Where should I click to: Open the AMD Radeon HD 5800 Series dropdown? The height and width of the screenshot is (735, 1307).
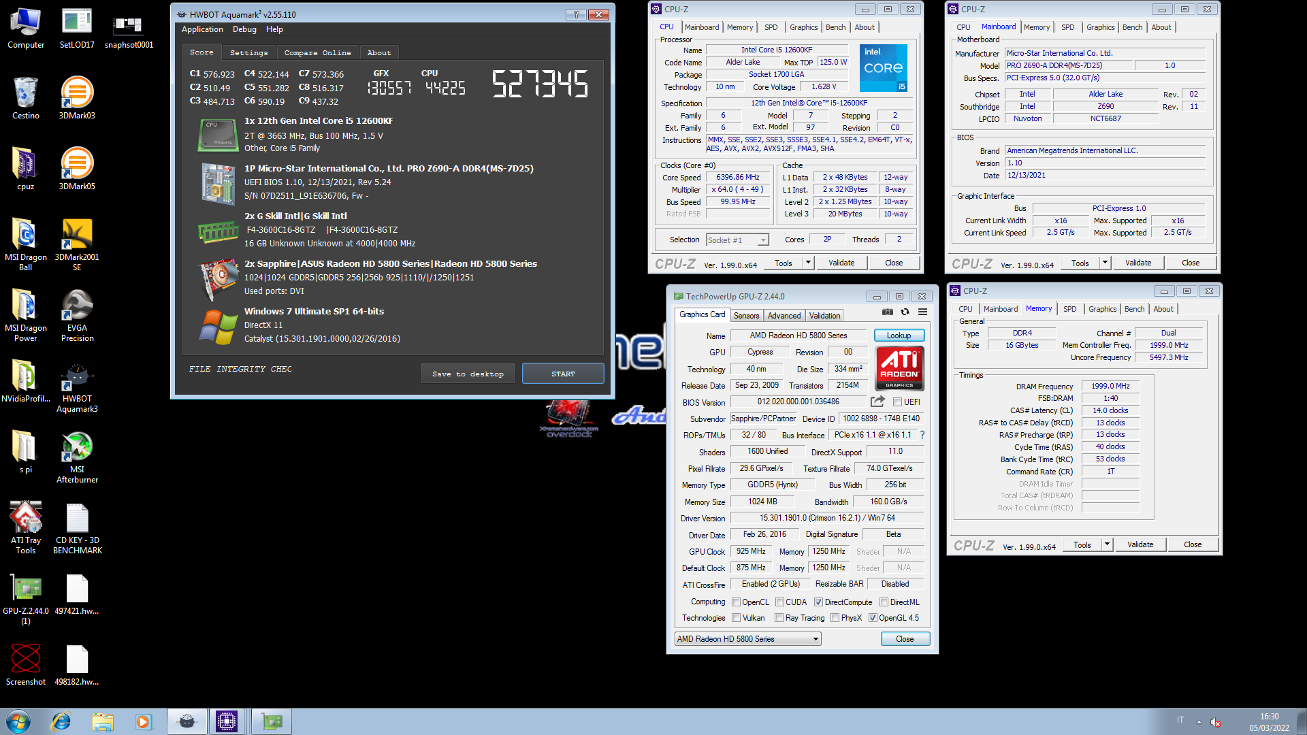coord(747,639)
